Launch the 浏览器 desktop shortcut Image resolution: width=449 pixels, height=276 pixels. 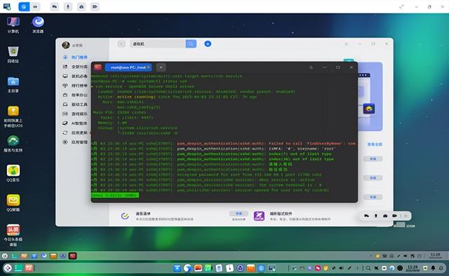pos(38,25)
